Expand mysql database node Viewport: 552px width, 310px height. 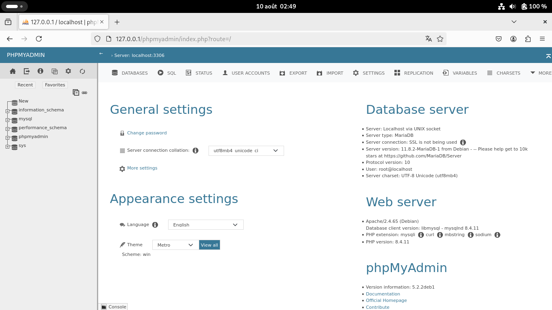(x=7, y=120)
